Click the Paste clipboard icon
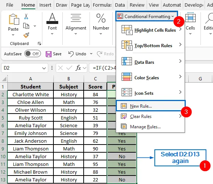Viewport: 213px width, 184px height. [14, 19]
